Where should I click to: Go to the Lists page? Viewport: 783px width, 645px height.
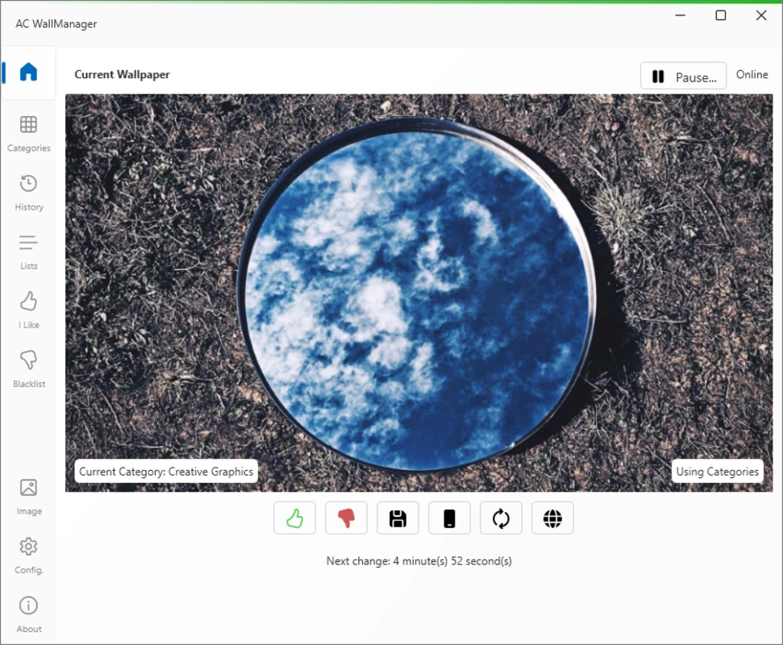point(28,252)
